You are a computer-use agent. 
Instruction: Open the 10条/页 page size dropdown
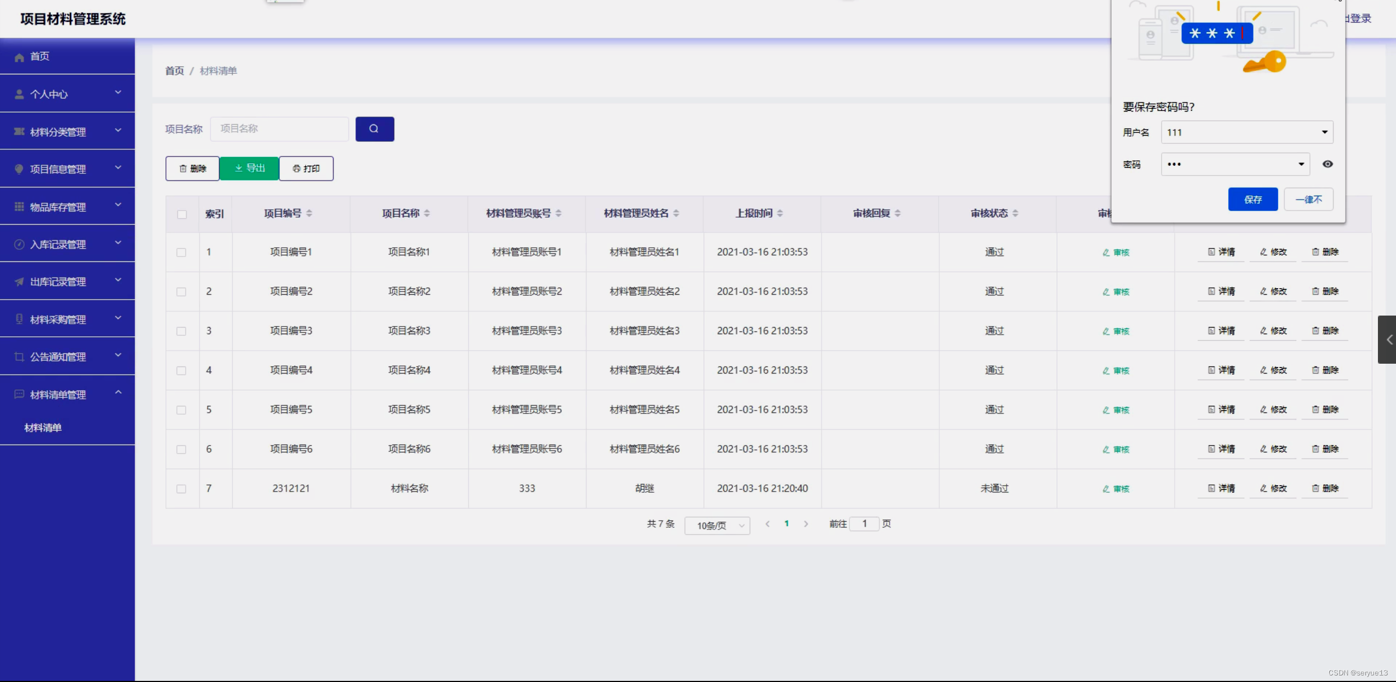click(x=717, y=526)
